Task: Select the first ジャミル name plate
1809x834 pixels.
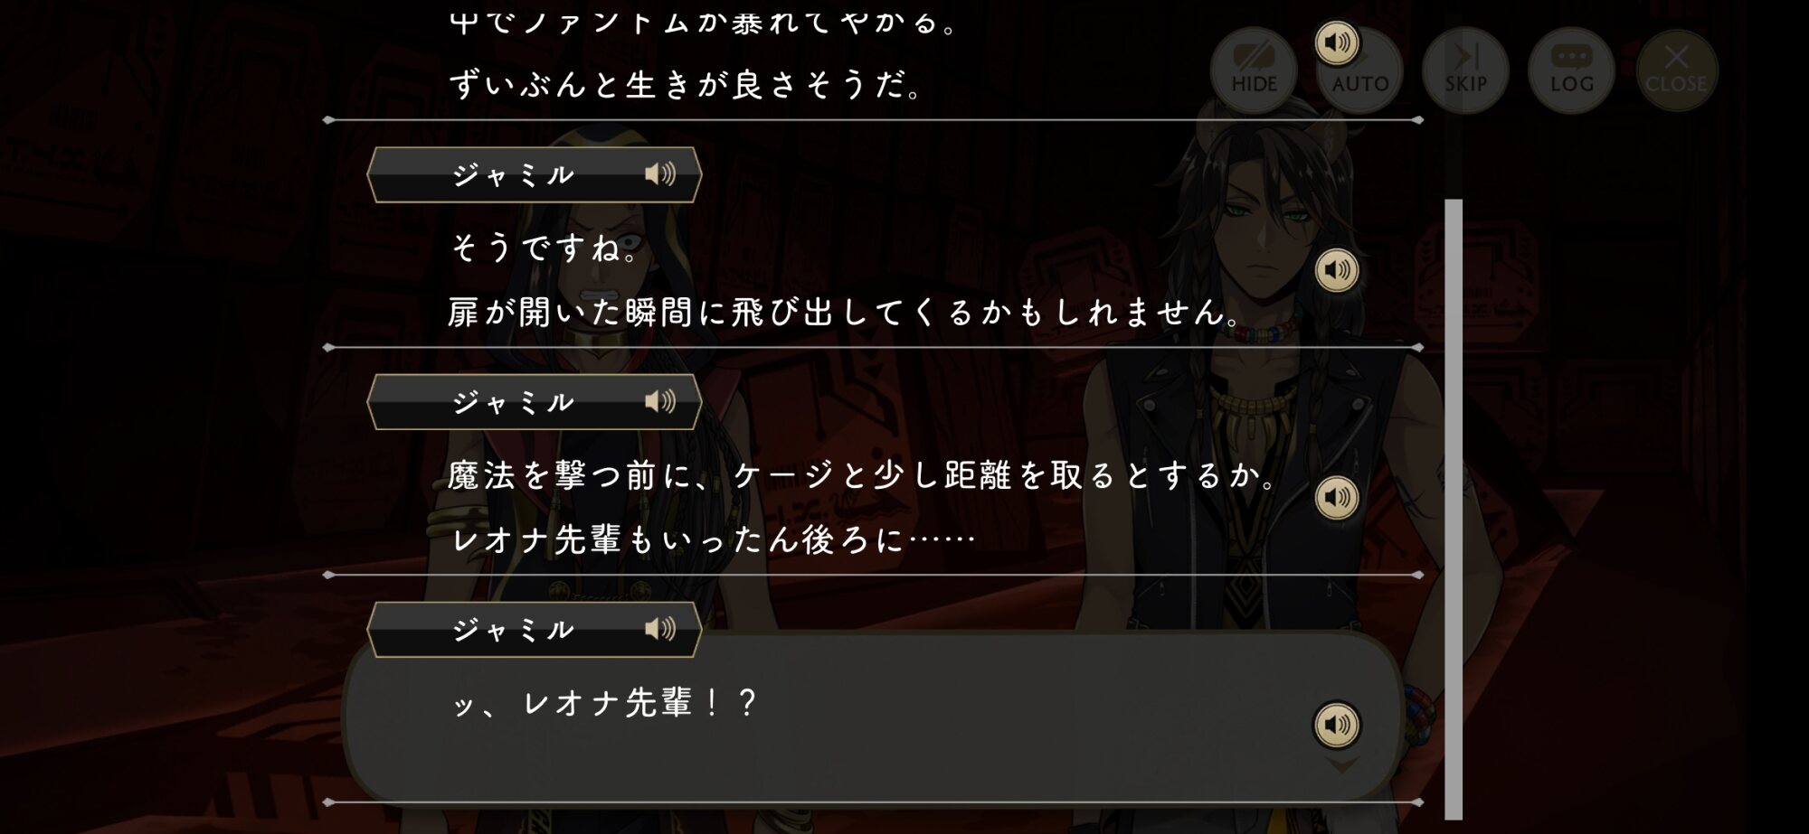Action: click(x=535, y=174)
